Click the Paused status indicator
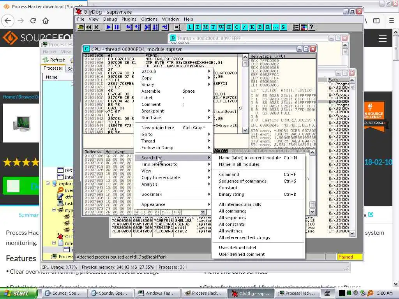Viewport: 399px width, 299px height. 350,257
